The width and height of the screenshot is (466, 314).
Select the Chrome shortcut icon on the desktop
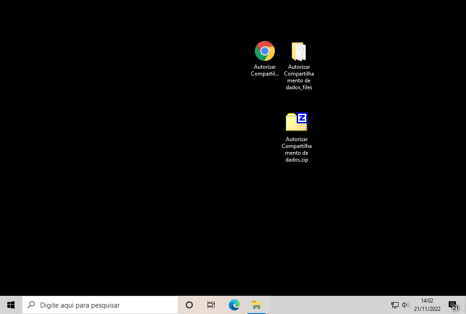[264, 51]
